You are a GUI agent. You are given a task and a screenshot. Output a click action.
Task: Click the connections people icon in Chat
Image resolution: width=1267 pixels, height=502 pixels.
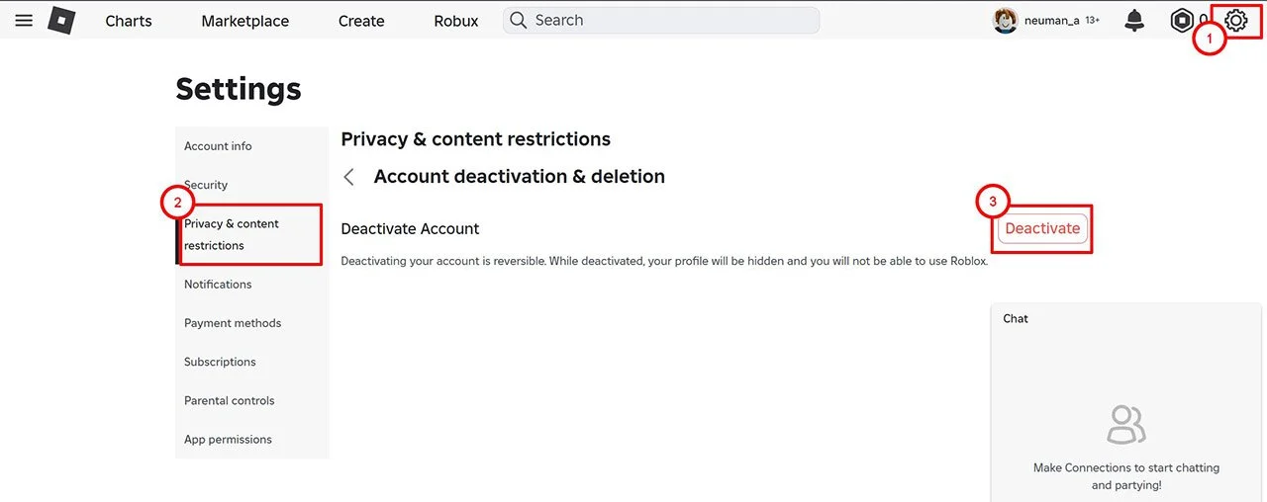[1125, 425]
